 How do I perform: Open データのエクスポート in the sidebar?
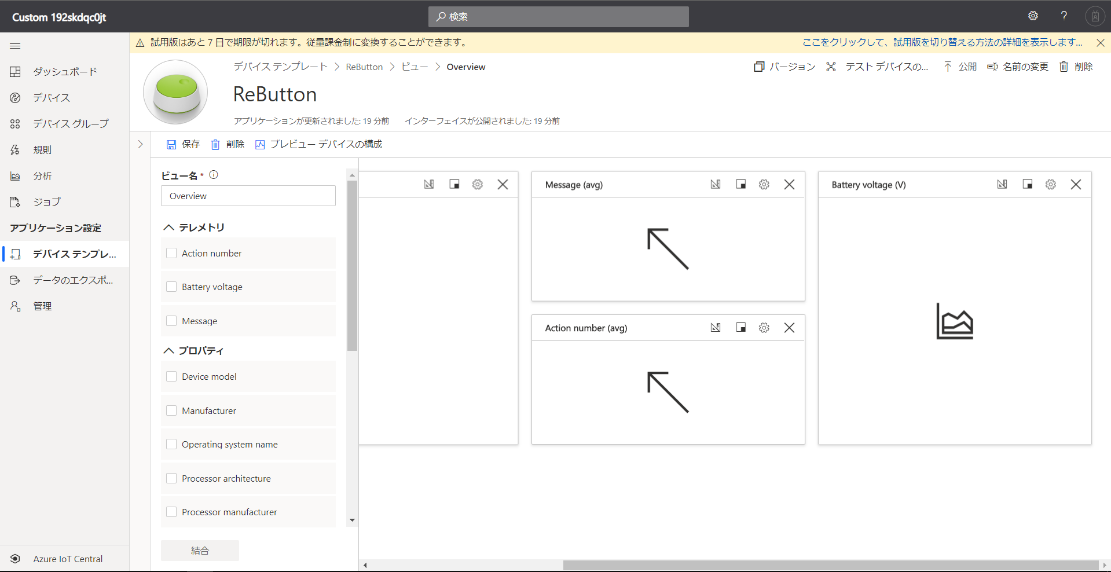pyautogui.click(x=64, y=280)
